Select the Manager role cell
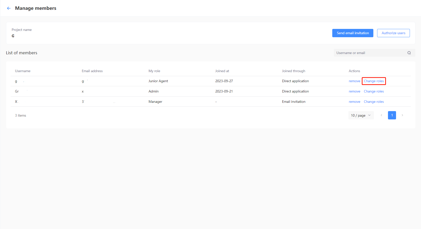Viewport: 421px width, 229px height. pos(155,102)
